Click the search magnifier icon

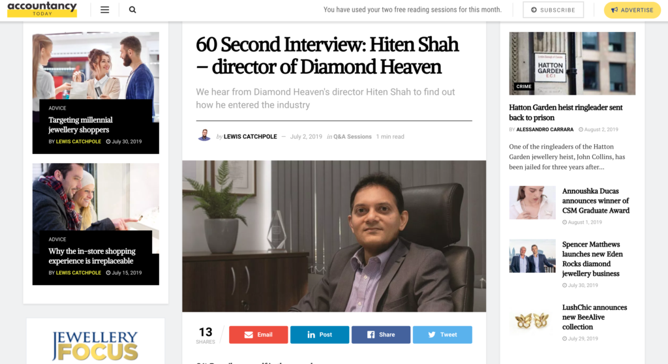(x=132, y=10)
